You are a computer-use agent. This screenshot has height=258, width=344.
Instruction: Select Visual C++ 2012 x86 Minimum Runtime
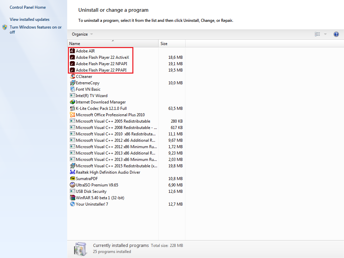(116, 146)
